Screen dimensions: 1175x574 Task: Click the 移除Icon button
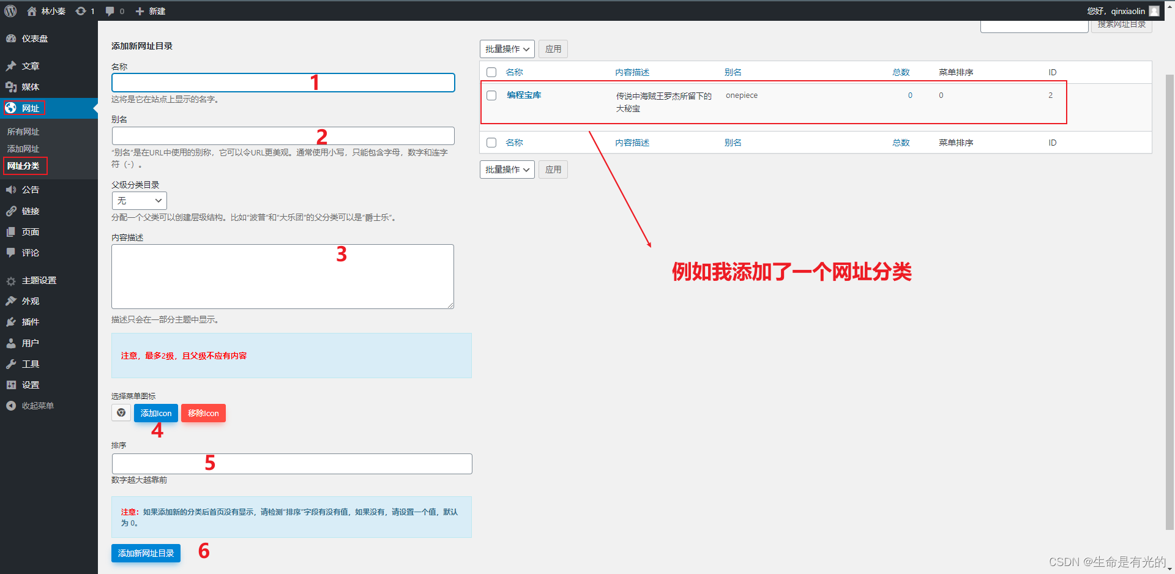click(203, 413)
